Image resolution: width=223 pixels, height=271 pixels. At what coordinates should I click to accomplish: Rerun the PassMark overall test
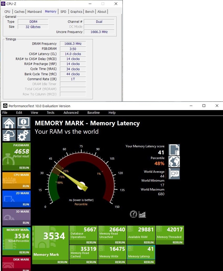(x=24, y=168)
